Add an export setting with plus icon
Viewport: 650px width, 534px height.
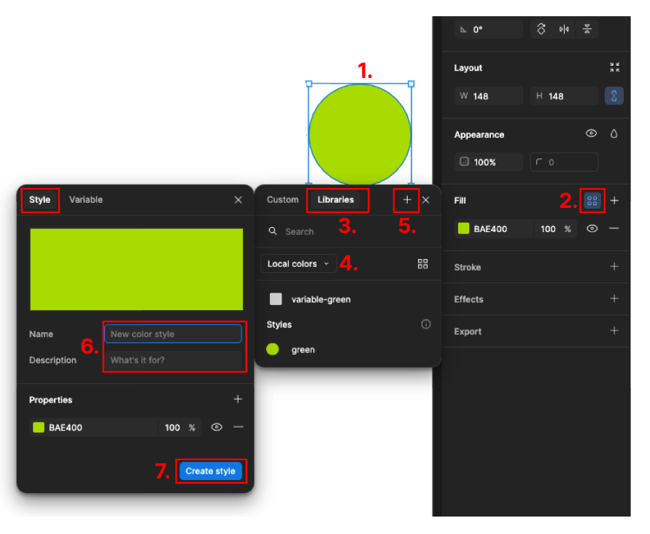click(x=614, y=331)
